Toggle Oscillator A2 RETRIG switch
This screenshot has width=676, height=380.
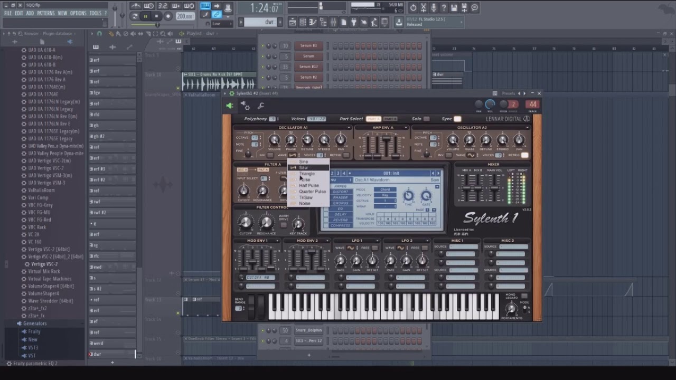point(524,155)
